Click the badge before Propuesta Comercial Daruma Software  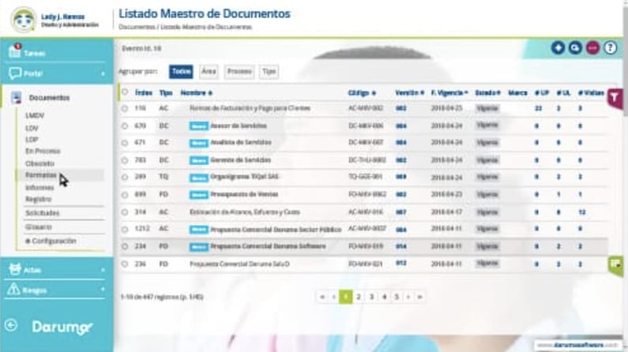pyautogui.click(x=198, y=247)
